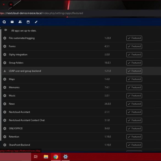Click the gear icon beside ONLYOFFICE
Image resolution: width=161 pixels, height=161 pixels.
pos(5,129)
